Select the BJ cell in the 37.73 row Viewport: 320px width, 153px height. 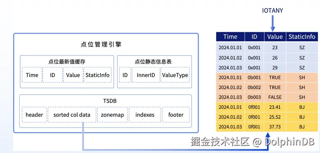coord(302,127)
